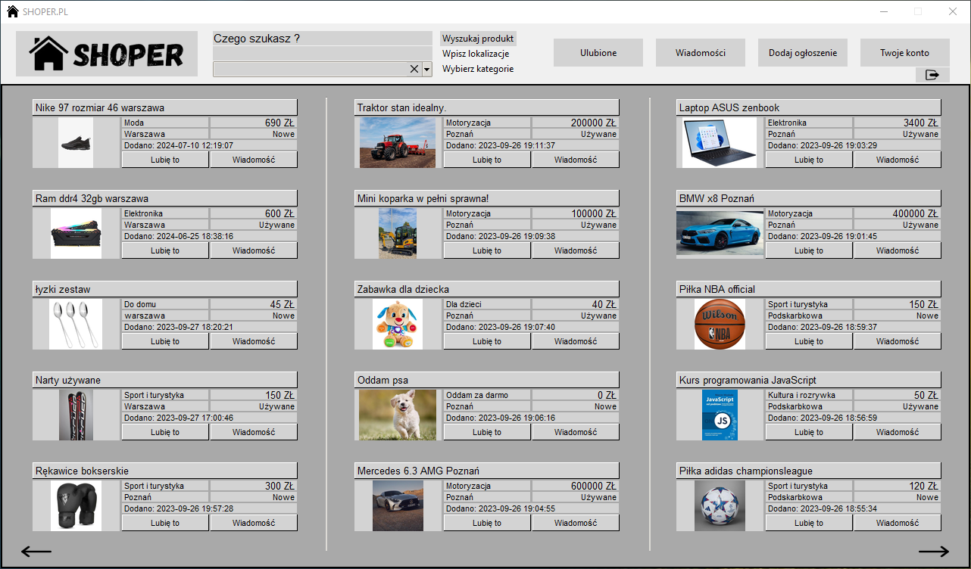The height and width of the screenshot is (569, 971).
Task: Clear the category box with the X icon
Action: pyautogui.click(x=414, y=68)
